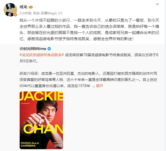Open the 成龙 username profile link

[x=23, y=7]
